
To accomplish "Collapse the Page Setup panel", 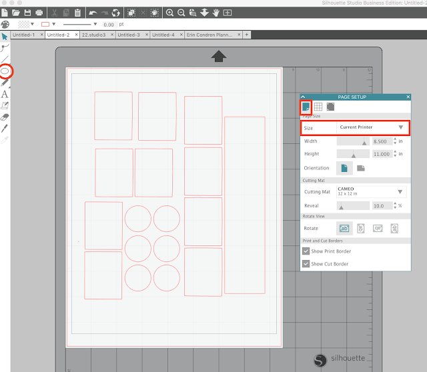I will [x=303, y=97].
